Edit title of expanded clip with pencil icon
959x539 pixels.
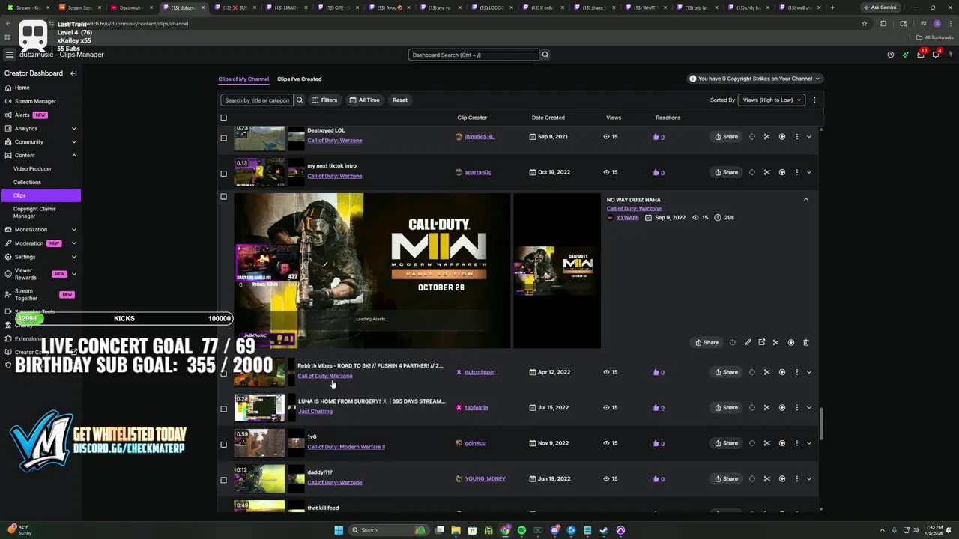[748, 343]
